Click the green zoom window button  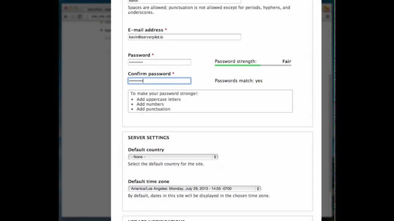point(76,8)
